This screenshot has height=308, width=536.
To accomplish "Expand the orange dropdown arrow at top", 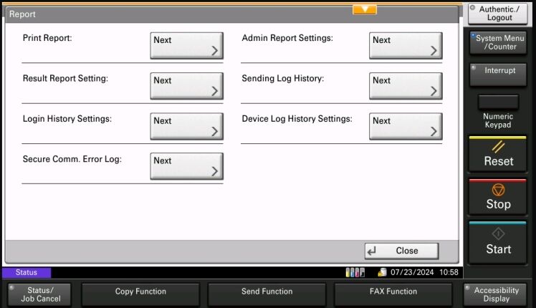I will [x=365, y=9].
